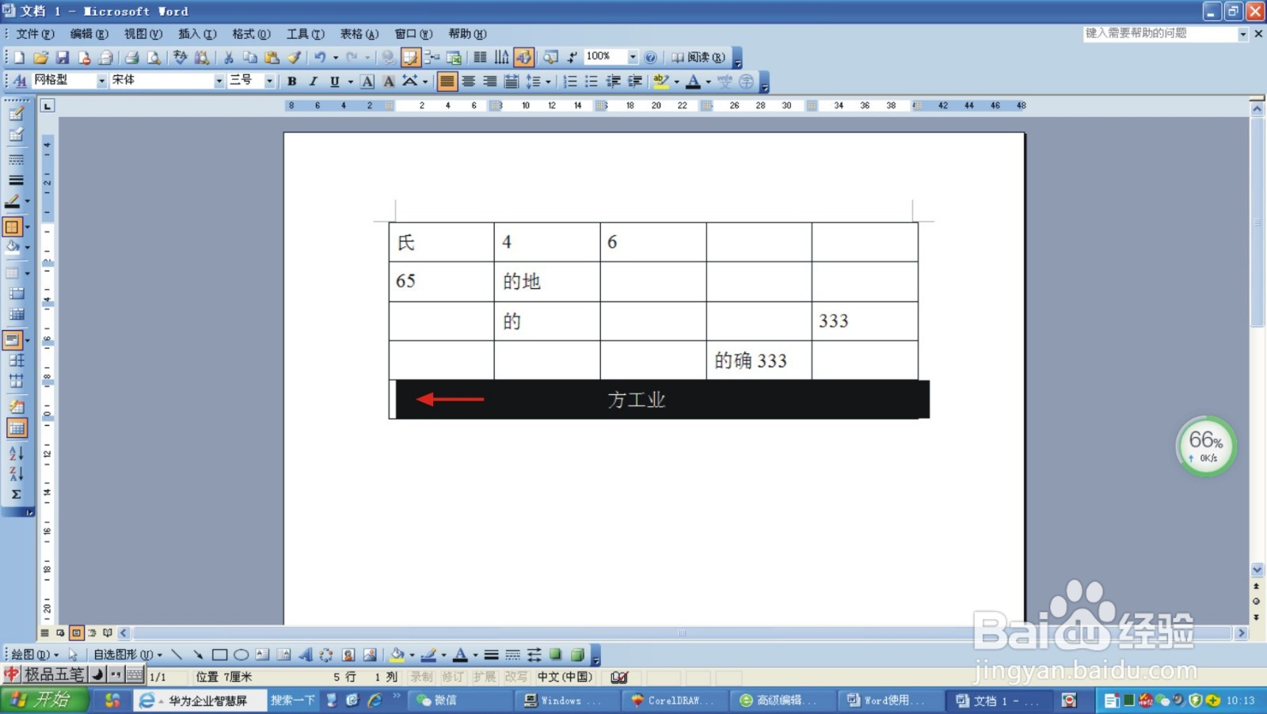This screenshot has height=714, width=1267.
Task: Toggle Bold formatting
Action: (x=291, y=81)
